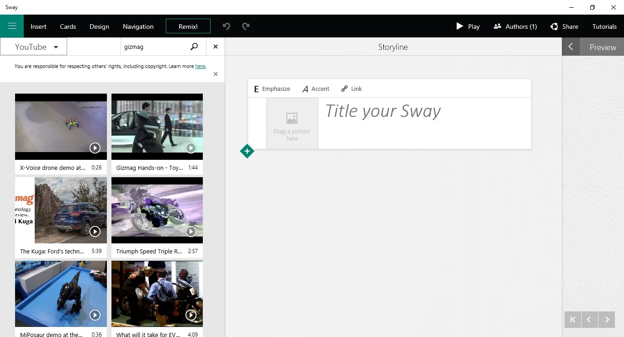Open the Insert menu
Screen dimensions: 624x337
coord(38,26)
